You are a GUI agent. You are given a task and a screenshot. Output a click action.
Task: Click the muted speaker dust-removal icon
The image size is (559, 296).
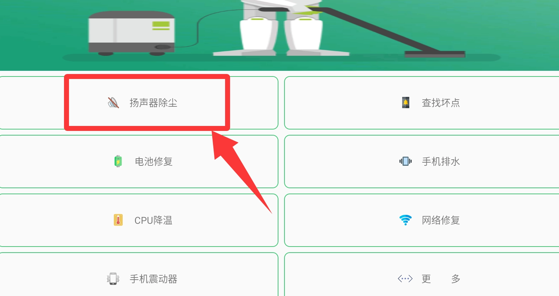click(x=113, y=103)
